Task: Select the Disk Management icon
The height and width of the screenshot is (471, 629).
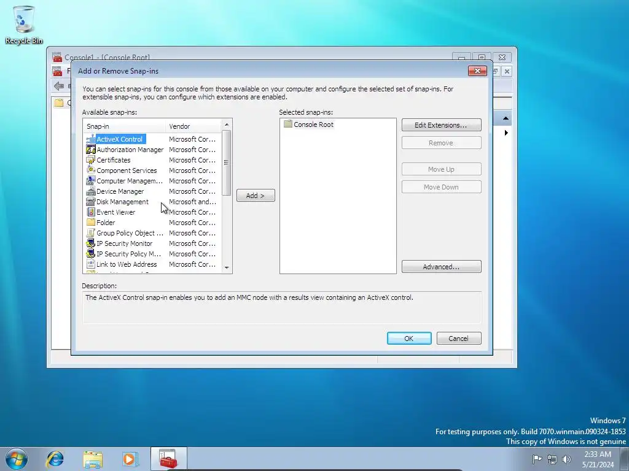Action: (91, 201)
